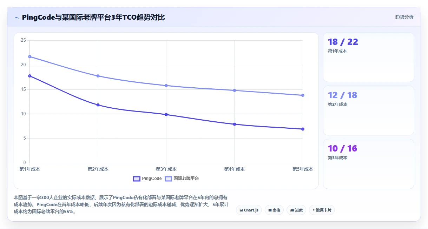Click 国际老牌平台 data point at 第2年成本
The width and height of the screenshot is (428, 229).
[x=98, y=76]
